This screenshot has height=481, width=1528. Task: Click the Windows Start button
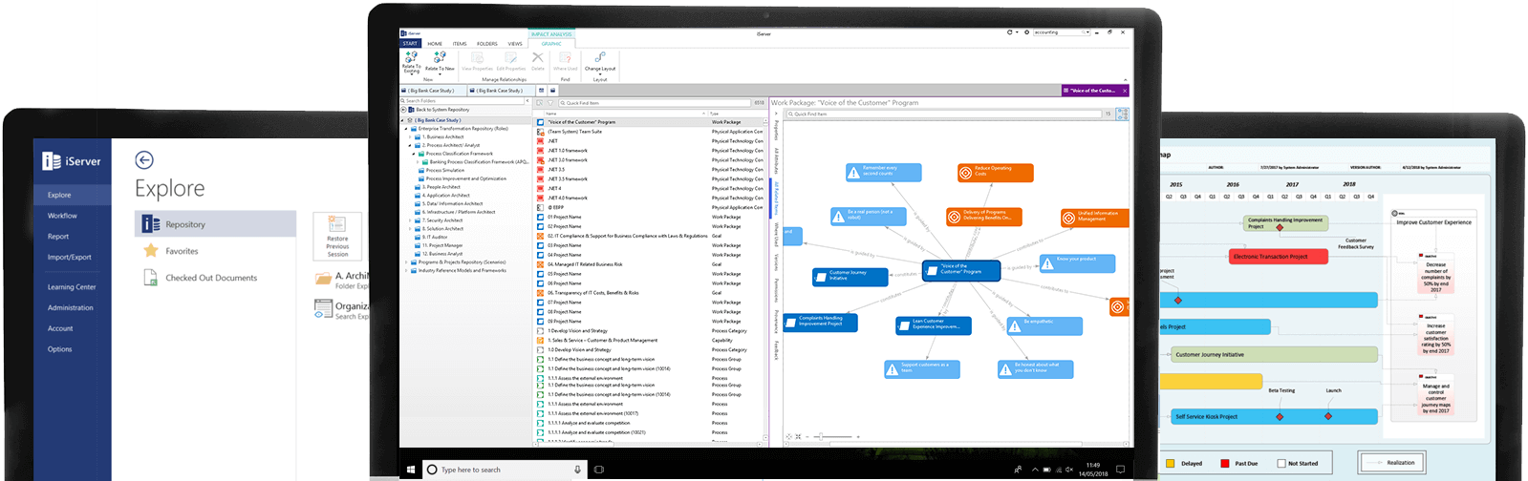pos(411,470)
